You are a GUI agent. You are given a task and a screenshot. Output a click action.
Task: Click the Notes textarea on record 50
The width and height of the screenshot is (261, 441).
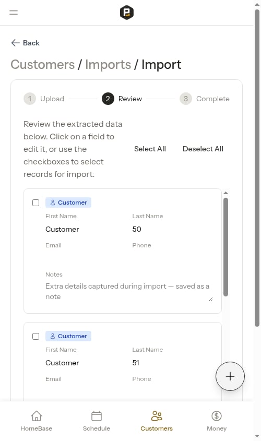[129, 291]
